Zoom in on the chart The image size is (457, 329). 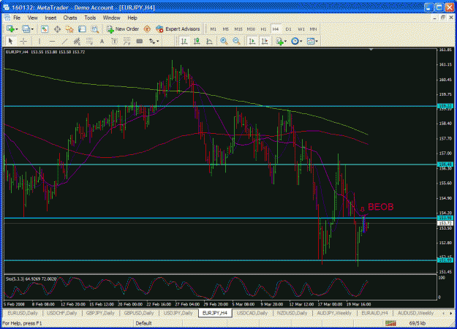pos(224,41)
